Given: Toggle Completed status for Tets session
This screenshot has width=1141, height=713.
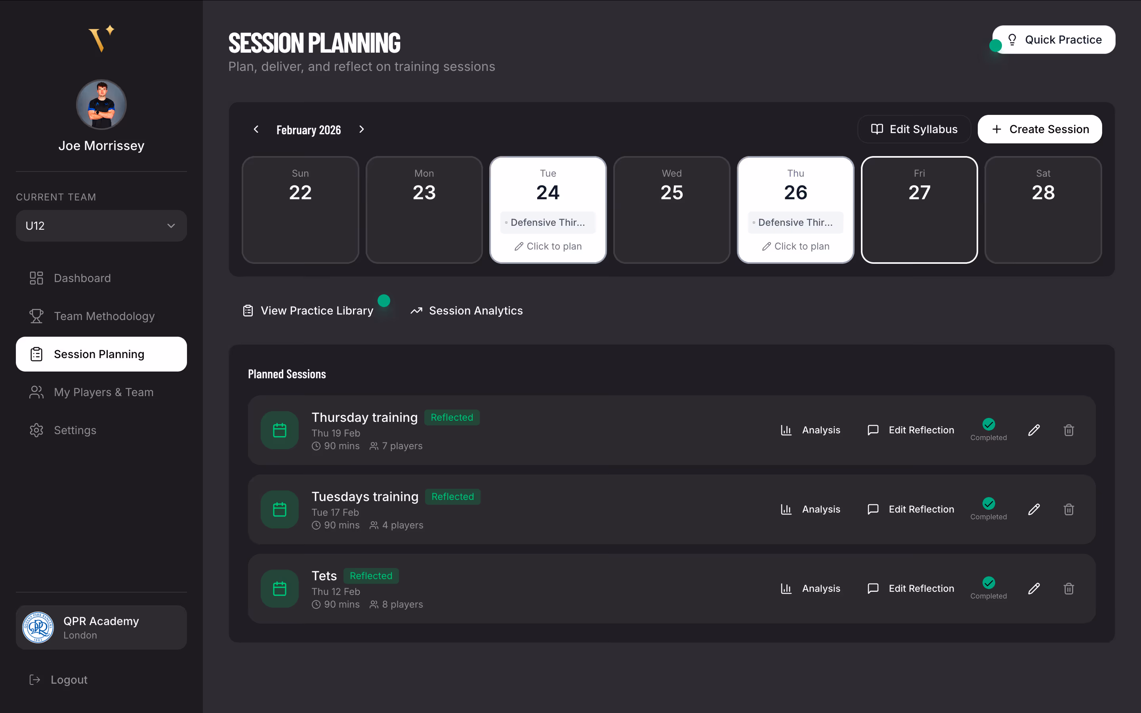Looking at the screenshot, I should click(988, 583).
